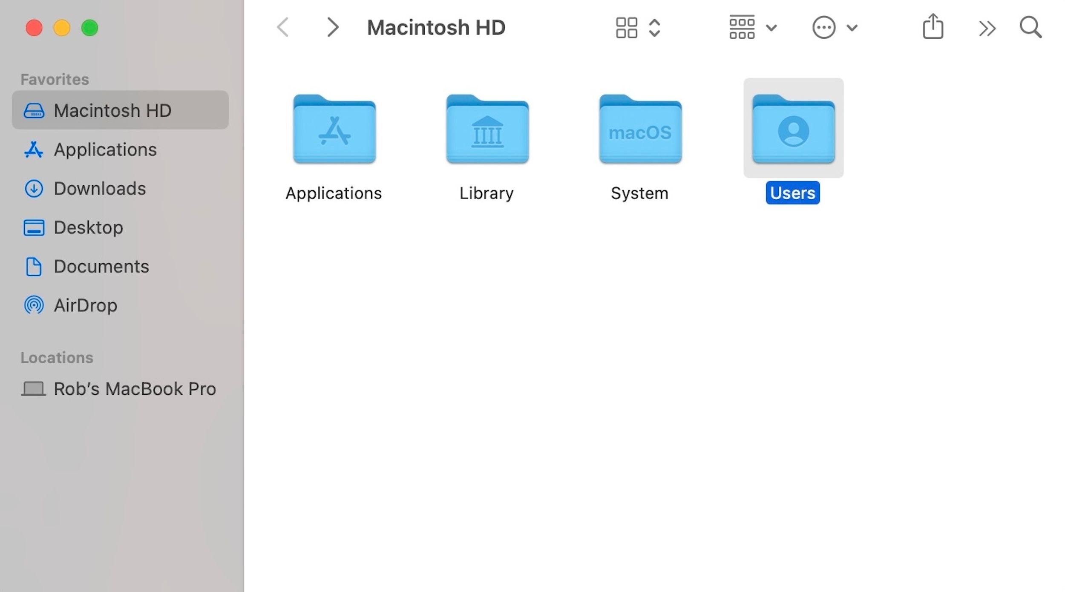Click the Desktop icon in sidebar
The height and width of the screenshot is (592, 1065).
34,228
